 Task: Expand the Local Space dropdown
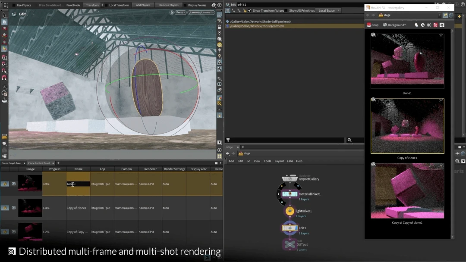point(329,10)
